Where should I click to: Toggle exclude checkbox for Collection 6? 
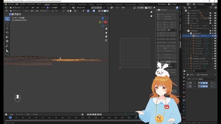coord(210,31)
